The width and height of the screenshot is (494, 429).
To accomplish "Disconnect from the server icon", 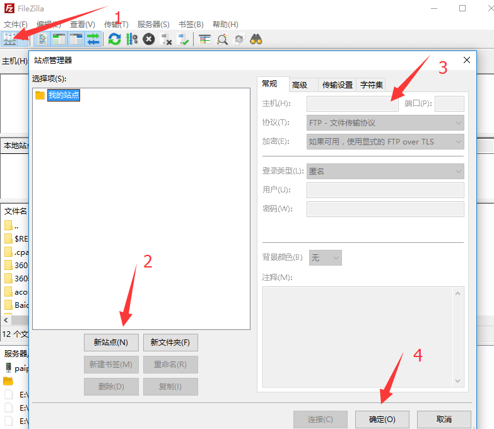I will coord(166,39).
